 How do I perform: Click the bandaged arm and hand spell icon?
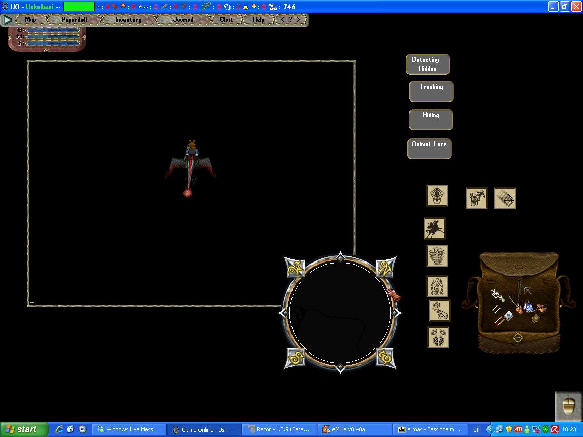tap(440, 311)
